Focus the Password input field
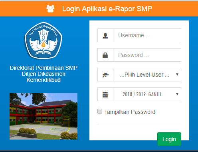 click(147, 55)
